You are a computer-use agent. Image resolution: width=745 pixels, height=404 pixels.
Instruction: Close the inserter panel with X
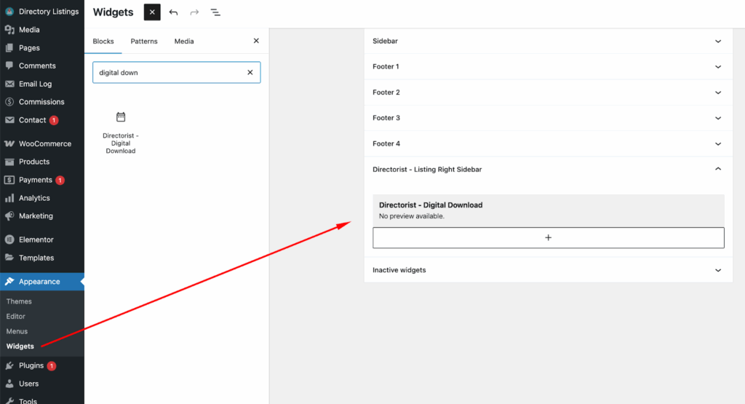256,41
